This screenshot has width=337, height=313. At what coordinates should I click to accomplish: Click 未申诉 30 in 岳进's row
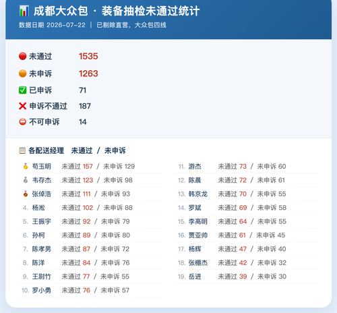pyautogui.click(x=272, y=277)
